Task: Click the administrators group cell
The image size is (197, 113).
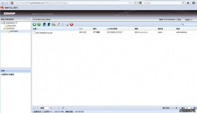Action: click(x=182, y=32)
